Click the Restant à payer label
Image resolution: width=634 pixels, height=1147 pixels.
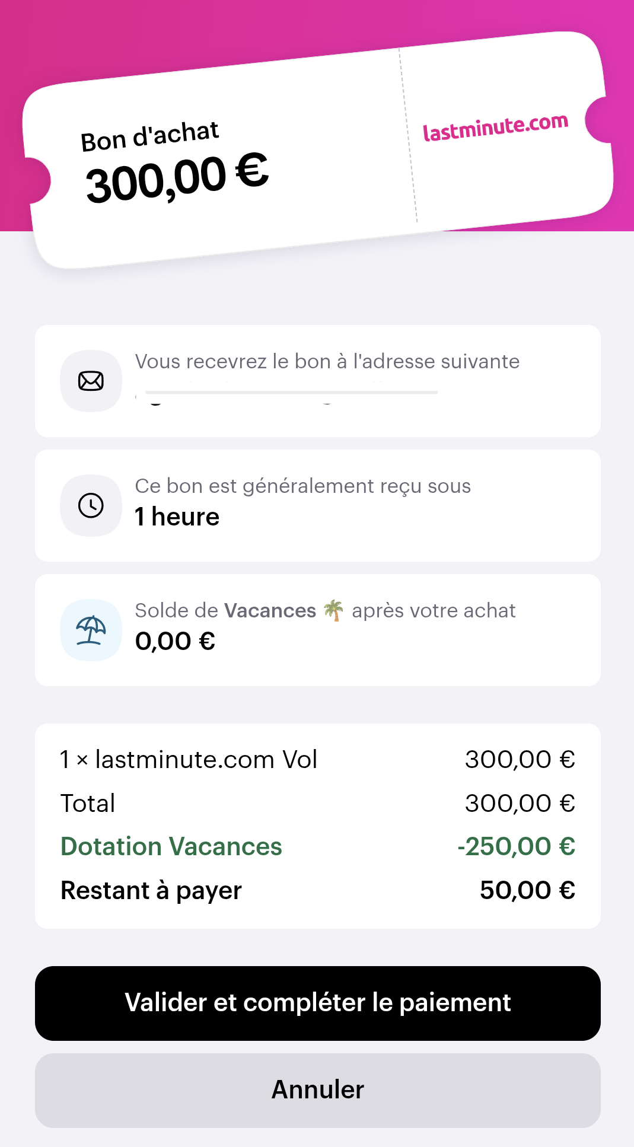(x=151, y=891)
